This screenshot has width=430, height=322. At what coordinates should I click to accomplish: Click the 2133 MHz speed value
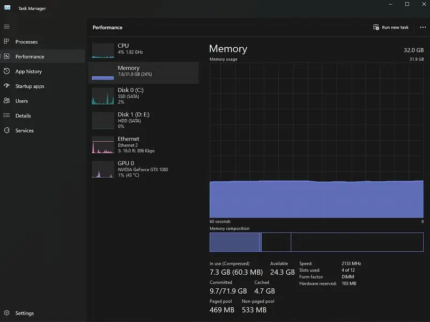click(351, 264)
